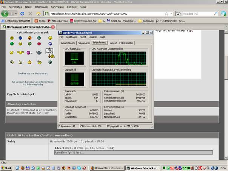This screenshot has width=228, height=171.
Task: Open the Alkalmazások tab in Task Manager
Action: (68, 43)
